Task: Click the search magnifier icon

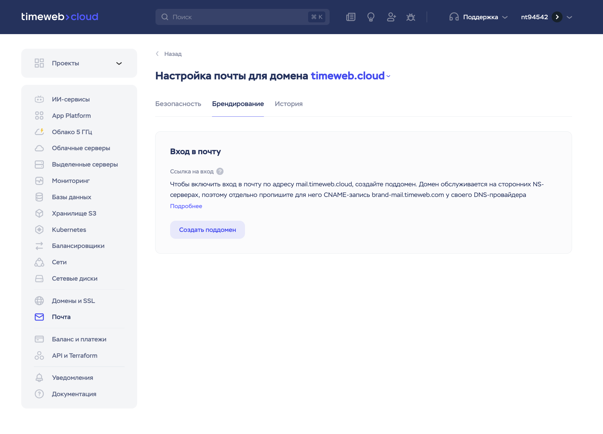Action: [x=165, y=17]
